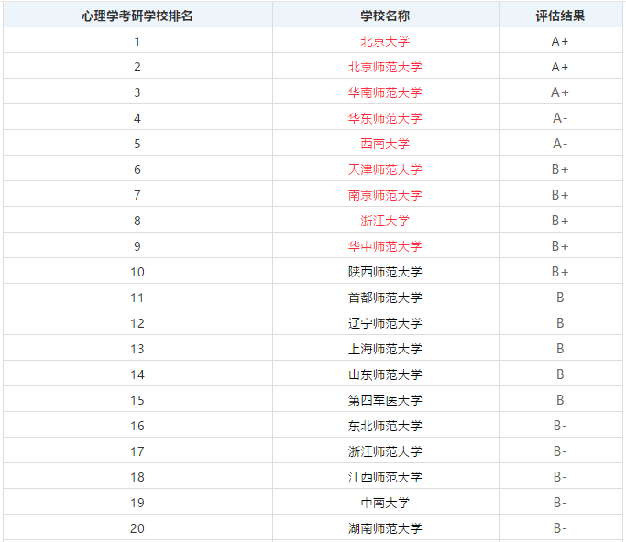Click rank number 5 cell
This screenshot has height=542, width=626.
pos(137,144)
